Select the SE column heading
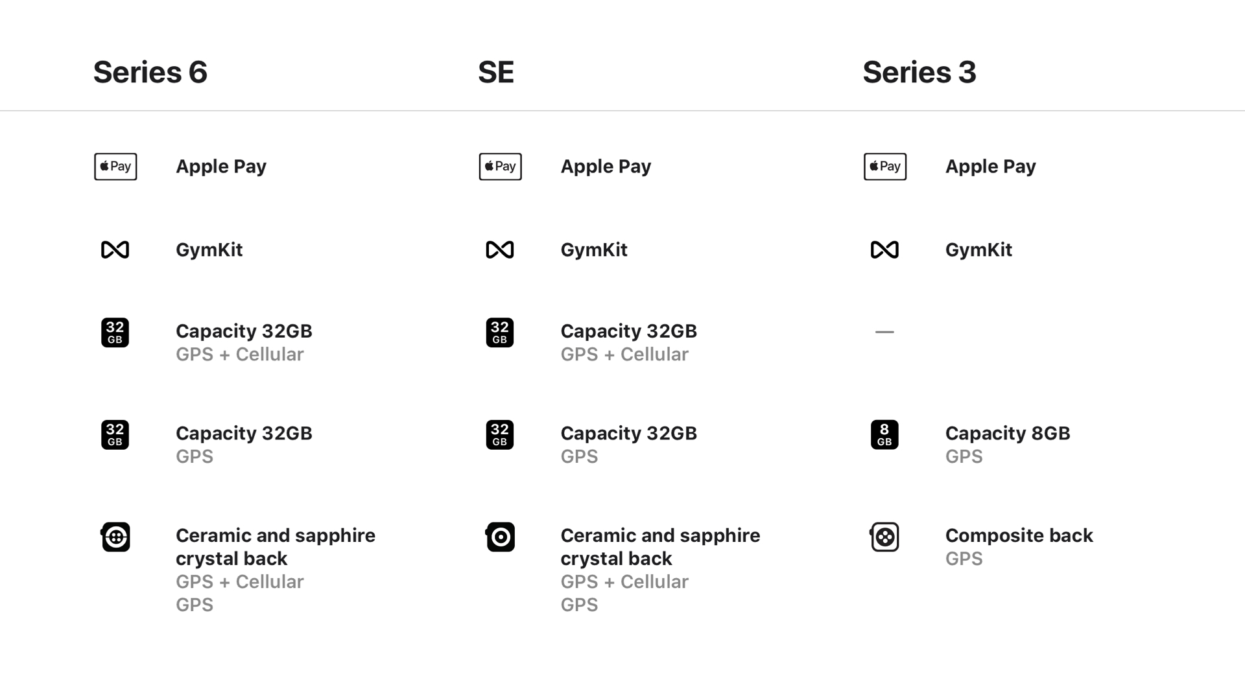 click(x=496, y=72)
